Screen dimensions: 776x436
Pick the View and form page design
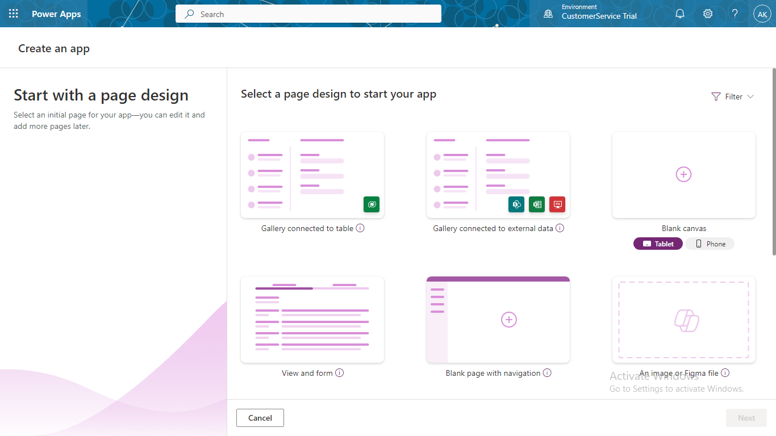tap(312, 320)
